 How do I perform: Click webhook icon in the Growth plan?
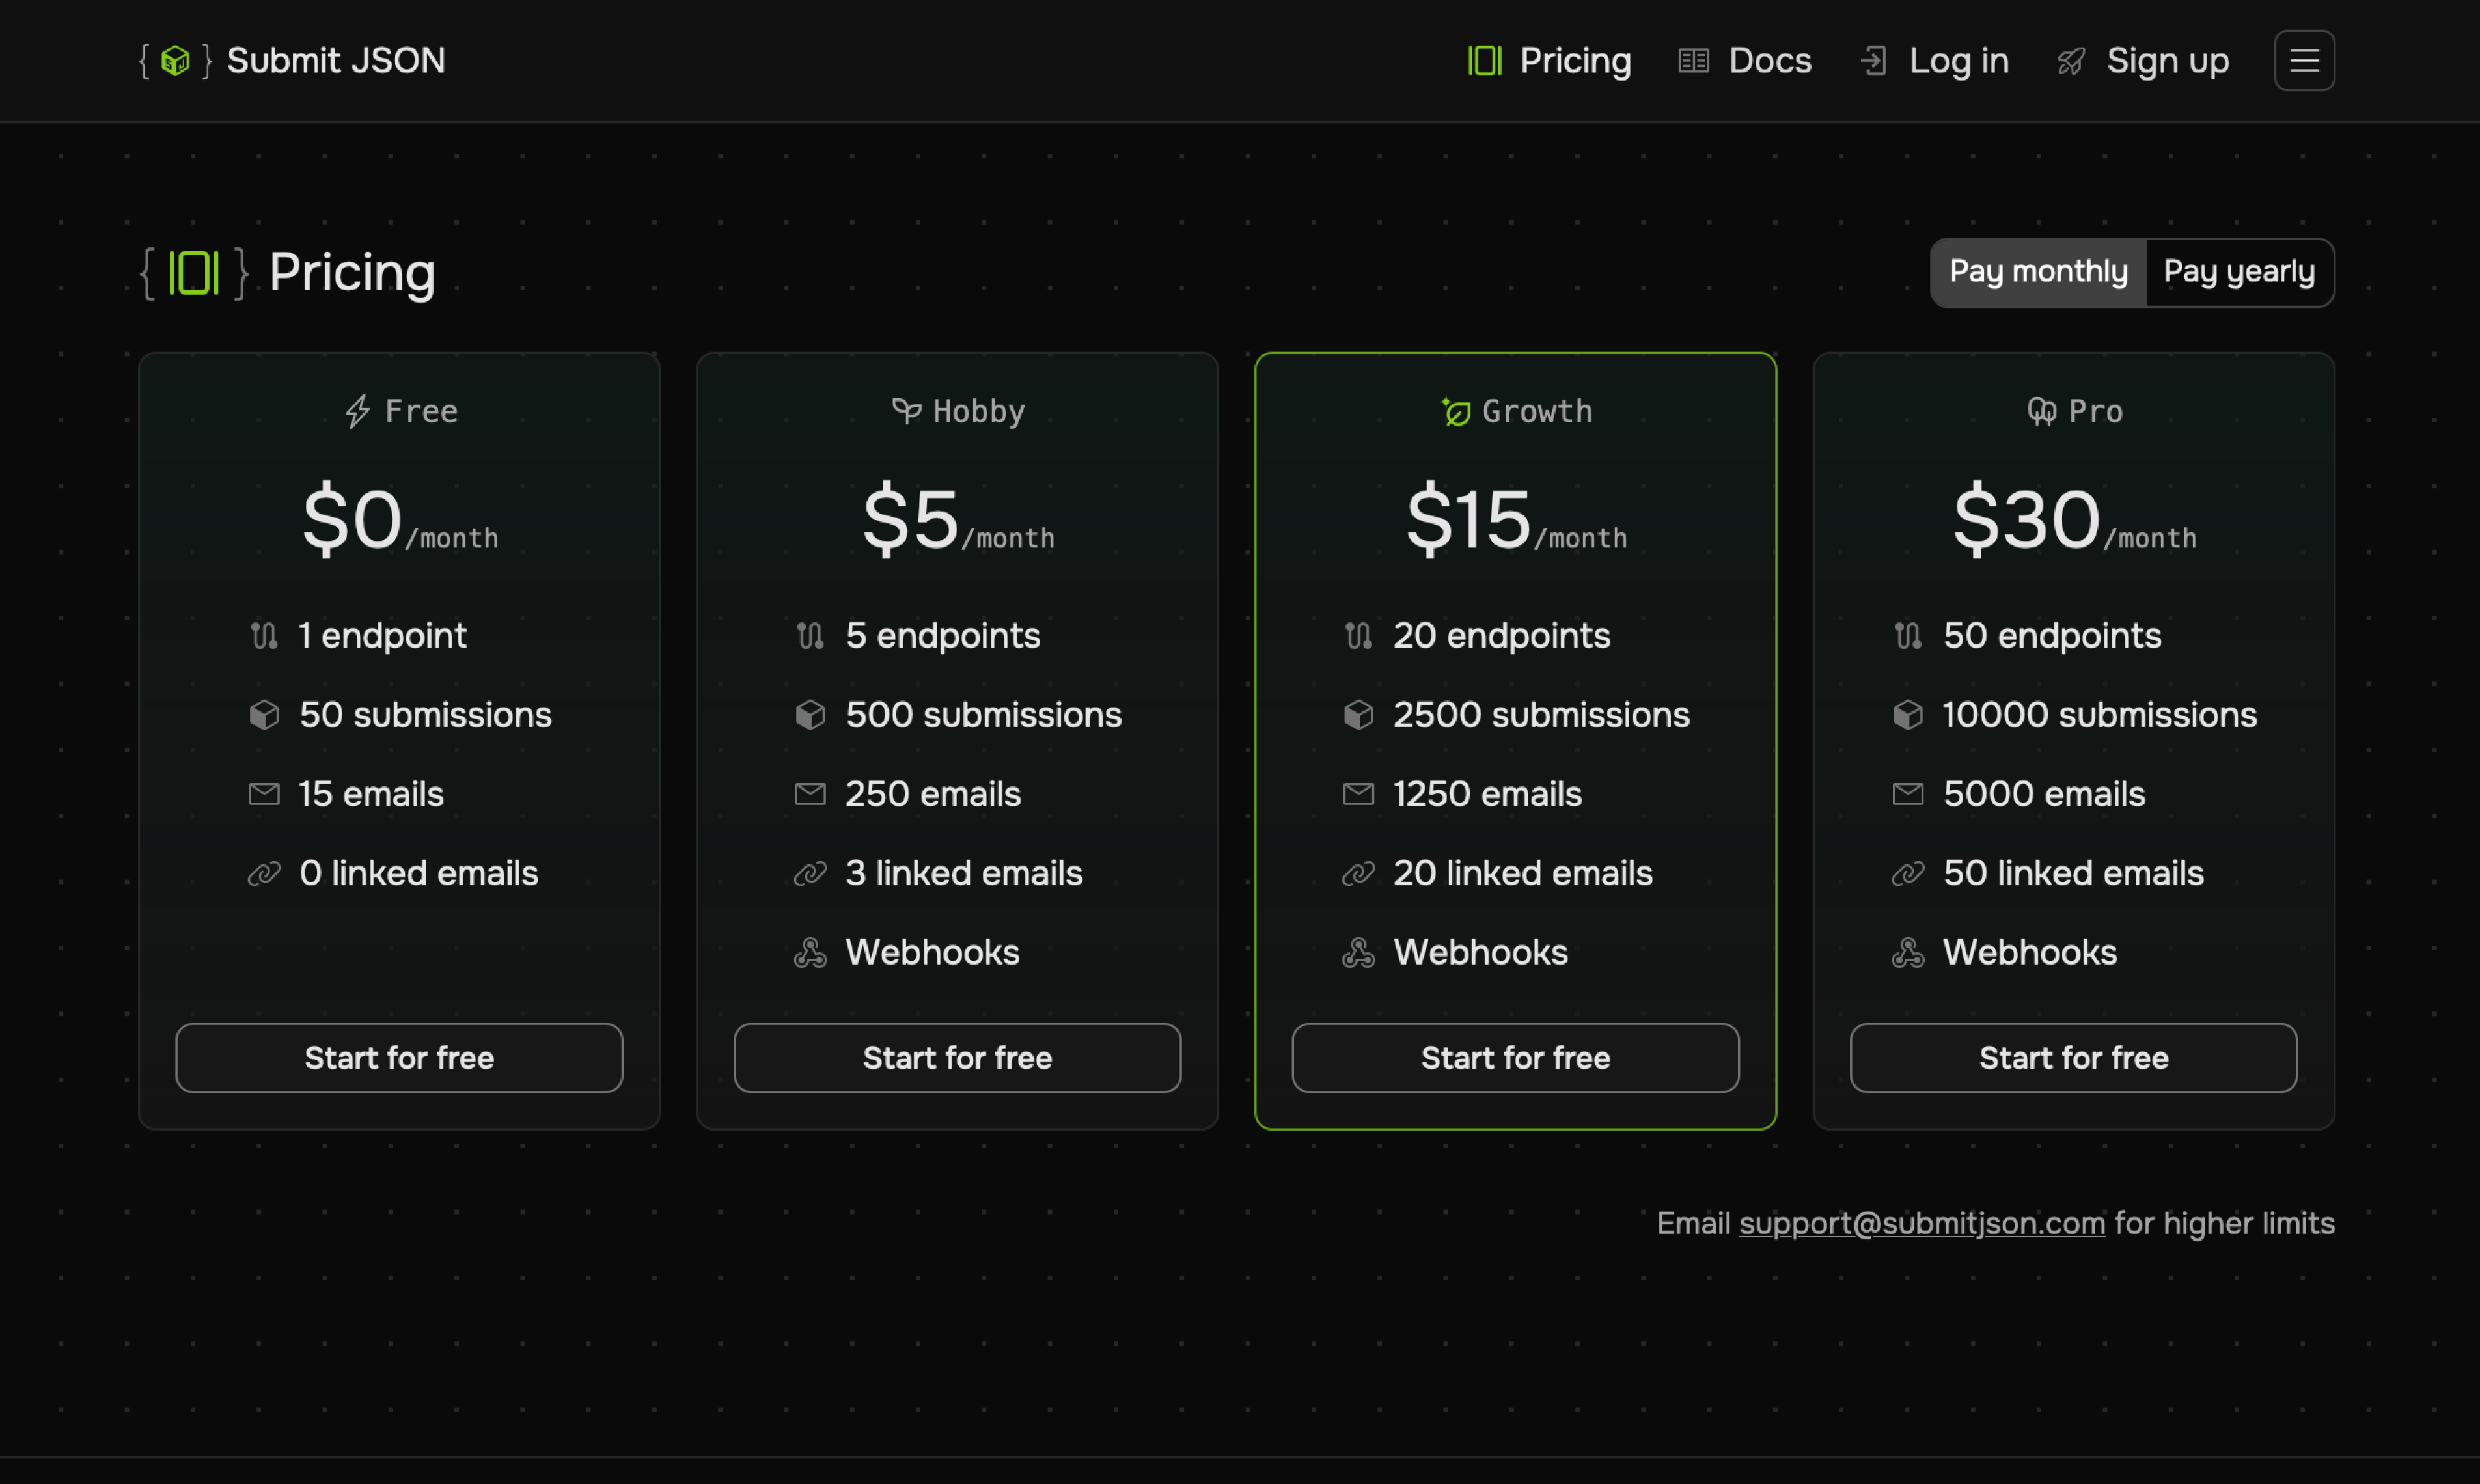(x=1358, y=952)
